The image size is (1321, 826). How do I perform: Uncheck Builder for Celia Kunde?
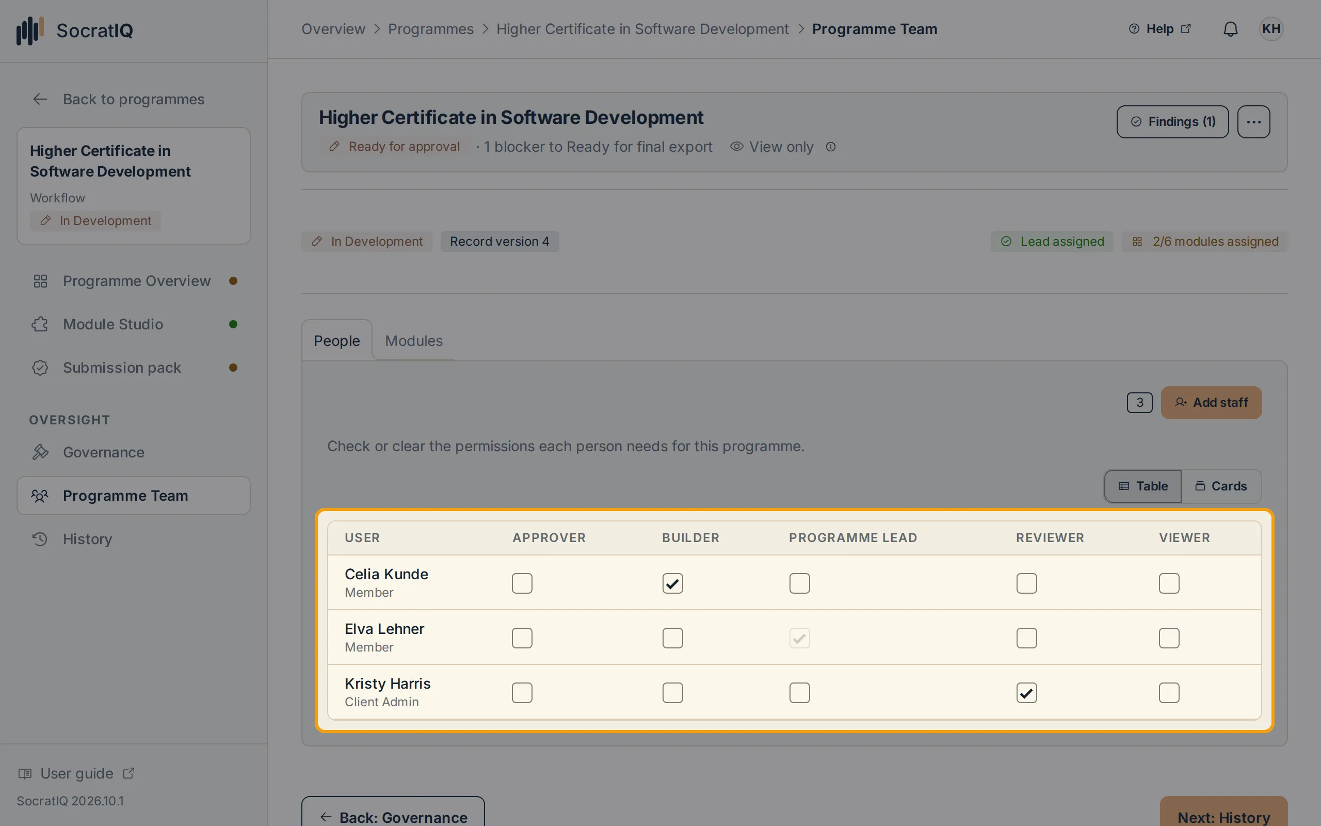coord(672,583)
